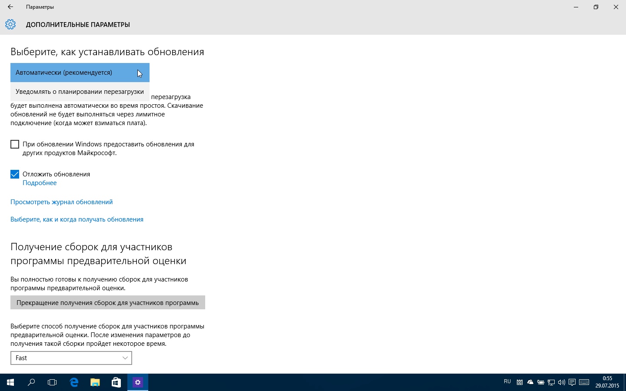Click the taskbar search magnifier icon

(x=31, y=382)
